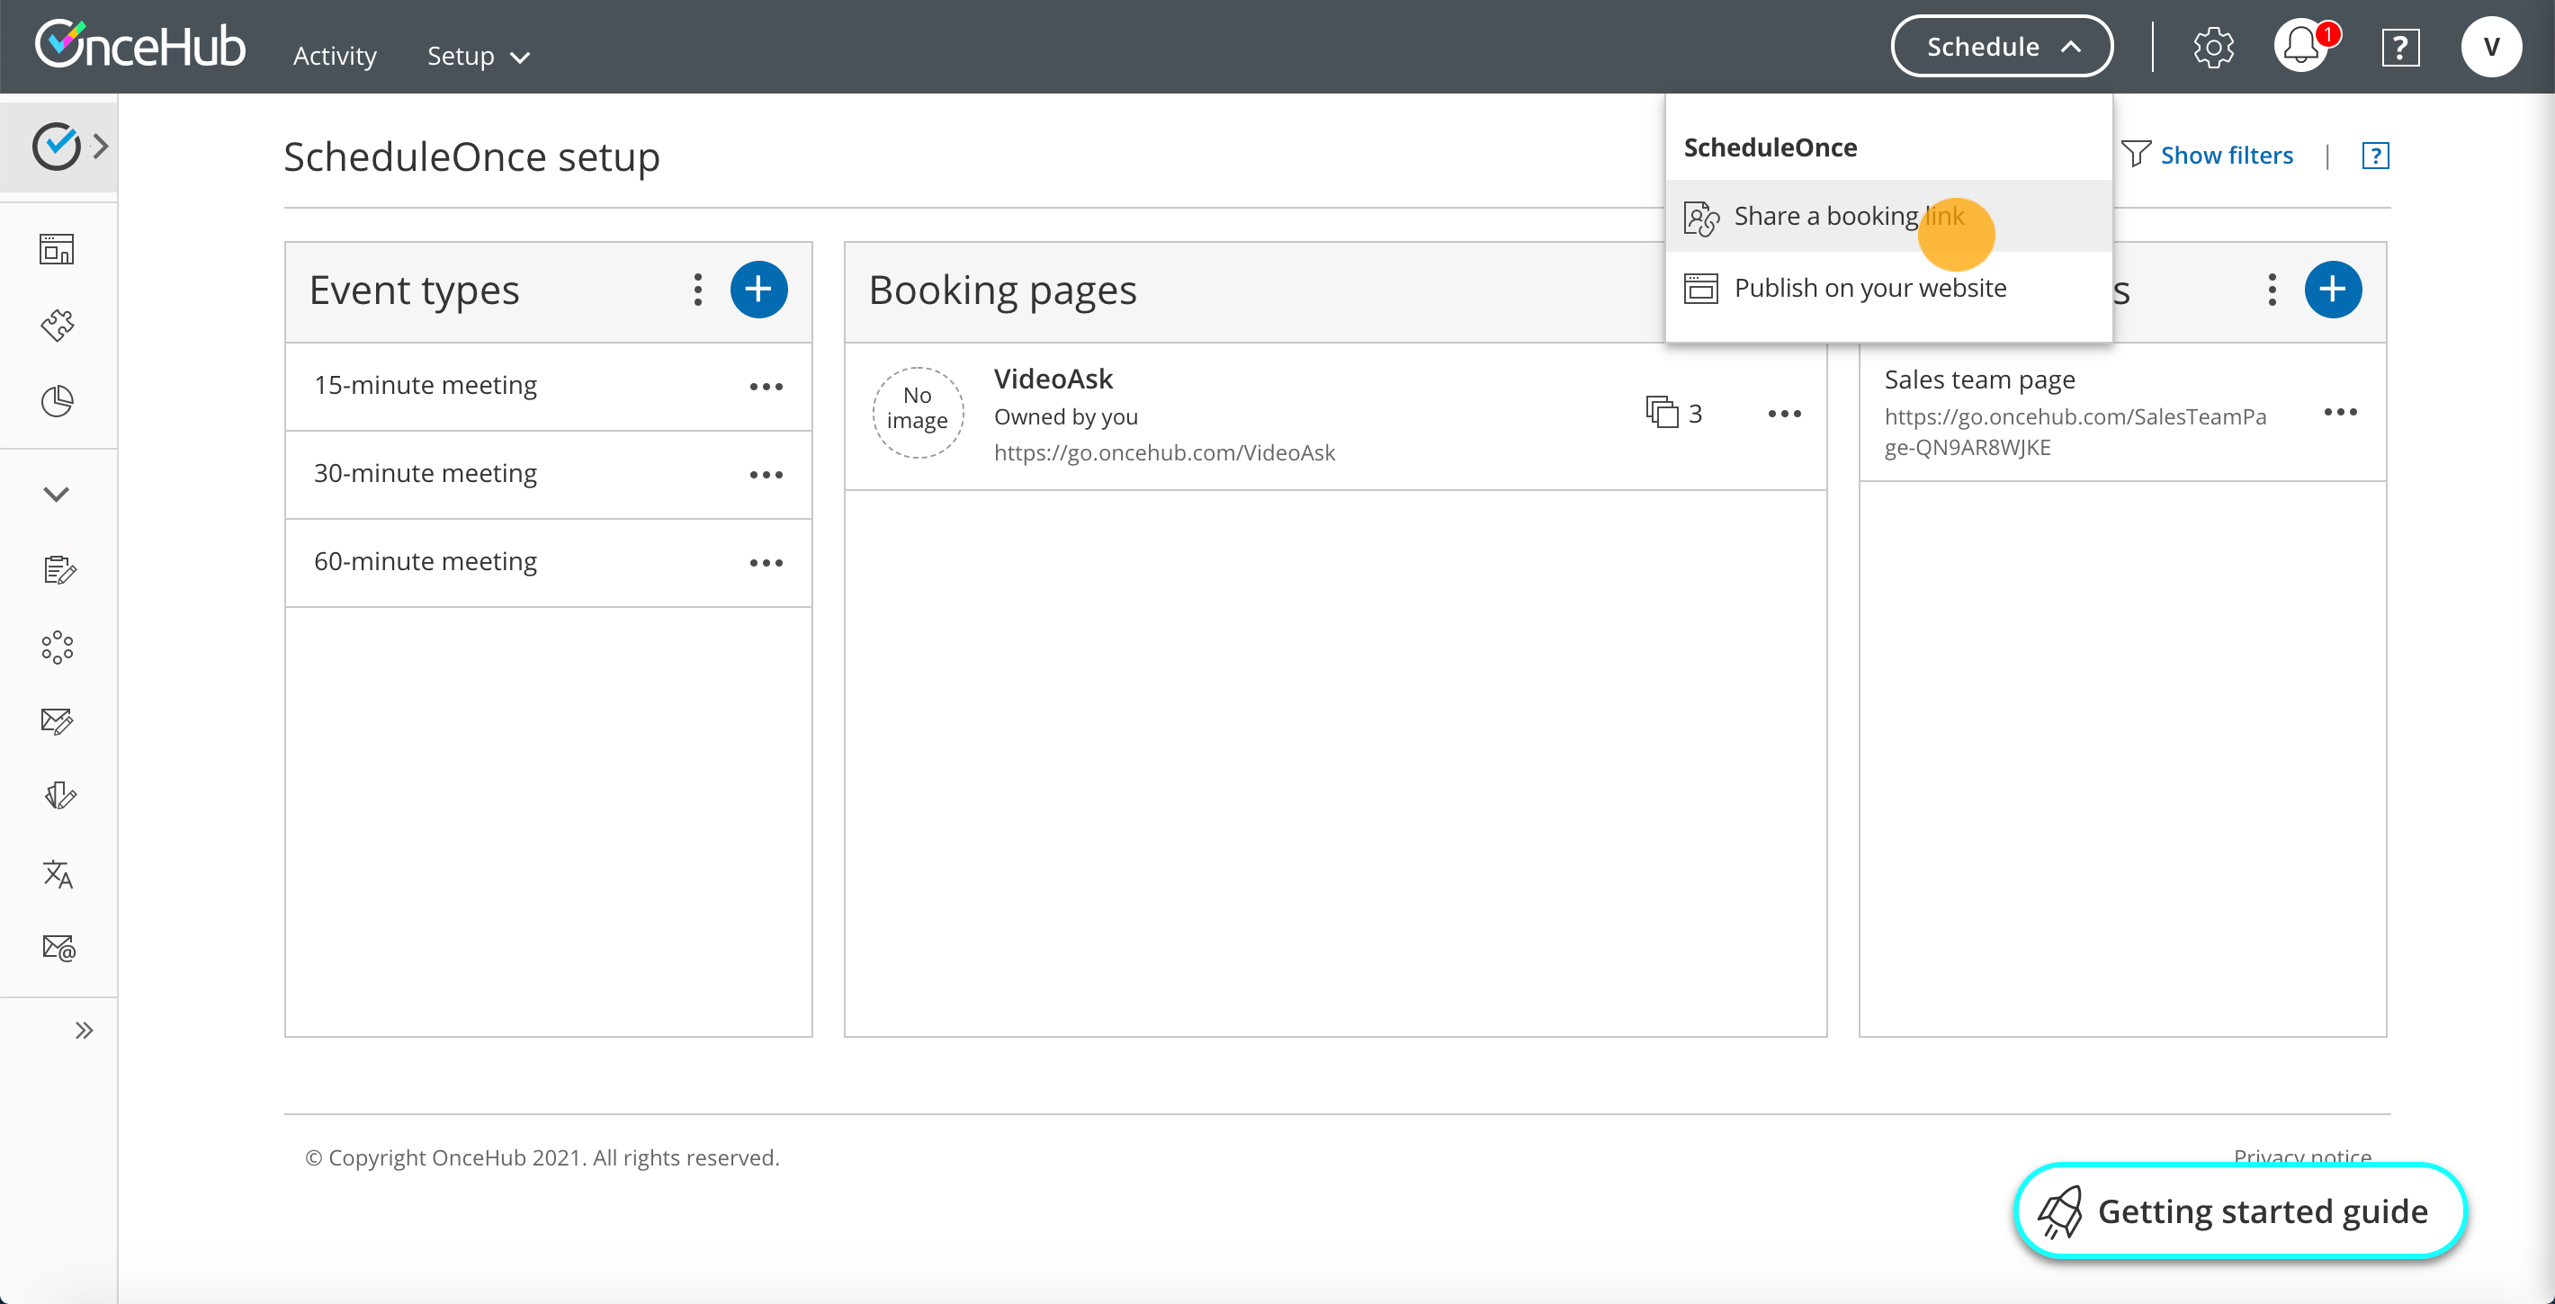Open master pages vertical dots menu
This screenshot has height=1304, width=2555.
point(2272,290)
